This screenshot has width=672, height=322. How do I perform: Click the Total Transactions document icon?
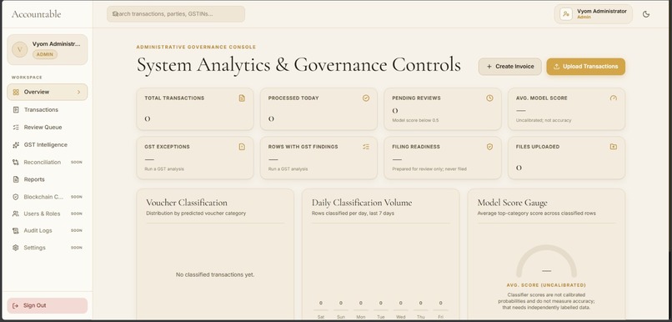pos(242,98)
